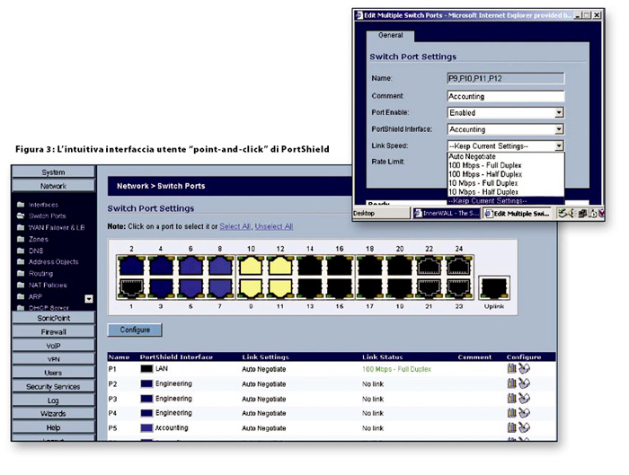The image size is (629, 475).
Task: Click Name field showing P9,P10,P11,P12
Action: point(505,78)
